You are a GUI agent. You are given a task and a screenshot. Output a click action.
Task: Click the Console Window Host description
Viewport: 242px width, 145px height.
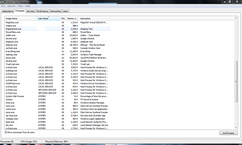coord(90,48)
